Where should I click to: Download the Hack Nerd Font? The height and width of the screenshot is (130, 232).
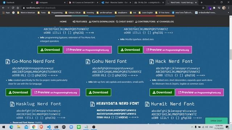(x=162, y=92)
